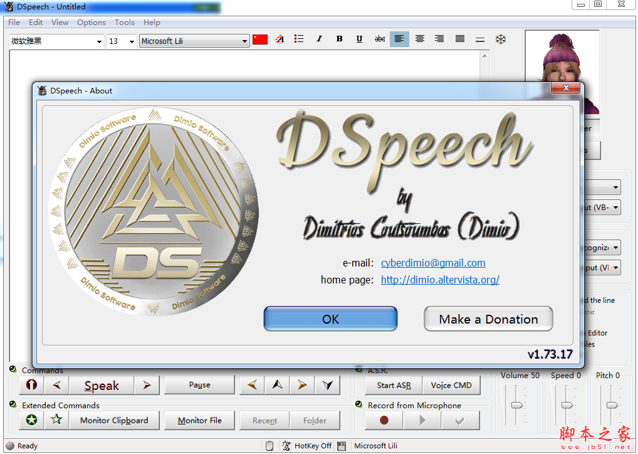Image resolution: width=638 pixels, height=454 pixels.
Task: Click next sentence arrow right of Speak
Action: (x=147, y=385)
